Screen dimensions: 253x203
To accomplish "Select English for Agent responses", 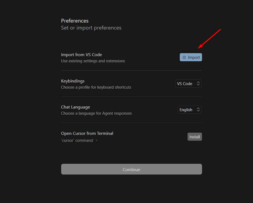I will 189,110.
